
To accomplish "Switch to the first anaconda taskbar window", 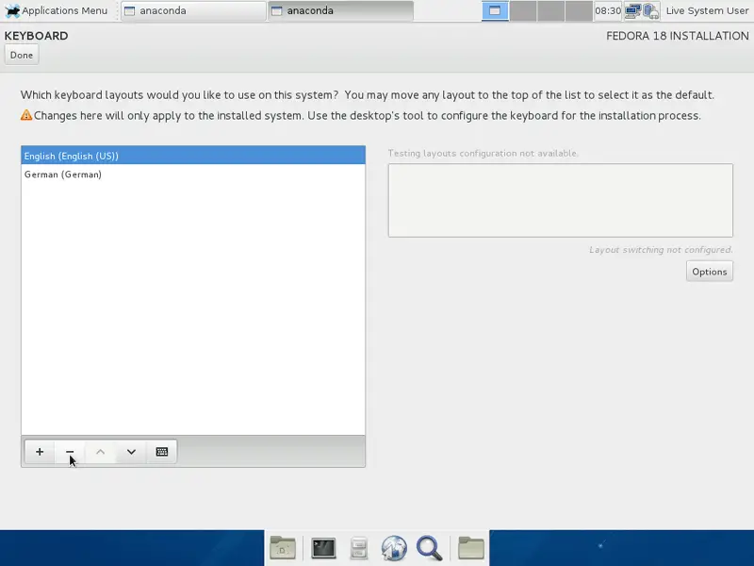I will [193, 11].
